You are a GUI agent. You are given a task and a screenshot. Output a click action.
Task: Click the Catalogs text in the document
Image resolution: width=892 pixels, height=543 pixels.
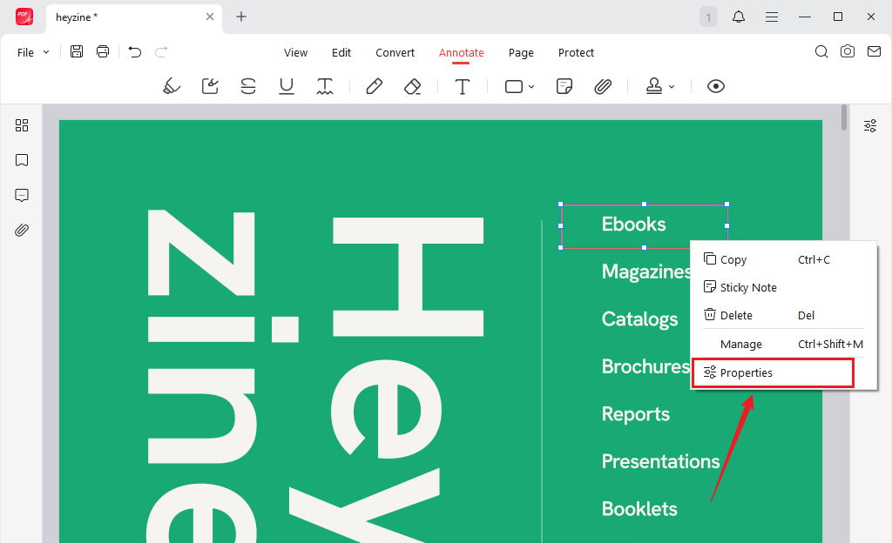coord(640,319)
